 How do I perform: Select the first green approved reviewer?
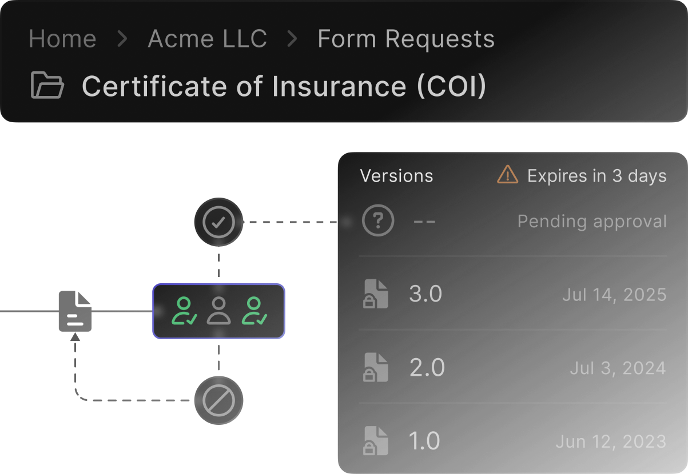click(x=185, y=311)
